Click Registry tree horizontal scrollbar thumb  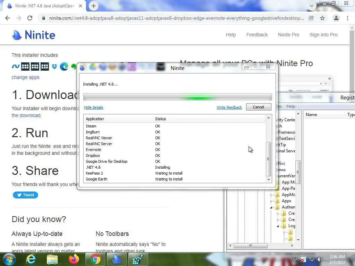250,246
